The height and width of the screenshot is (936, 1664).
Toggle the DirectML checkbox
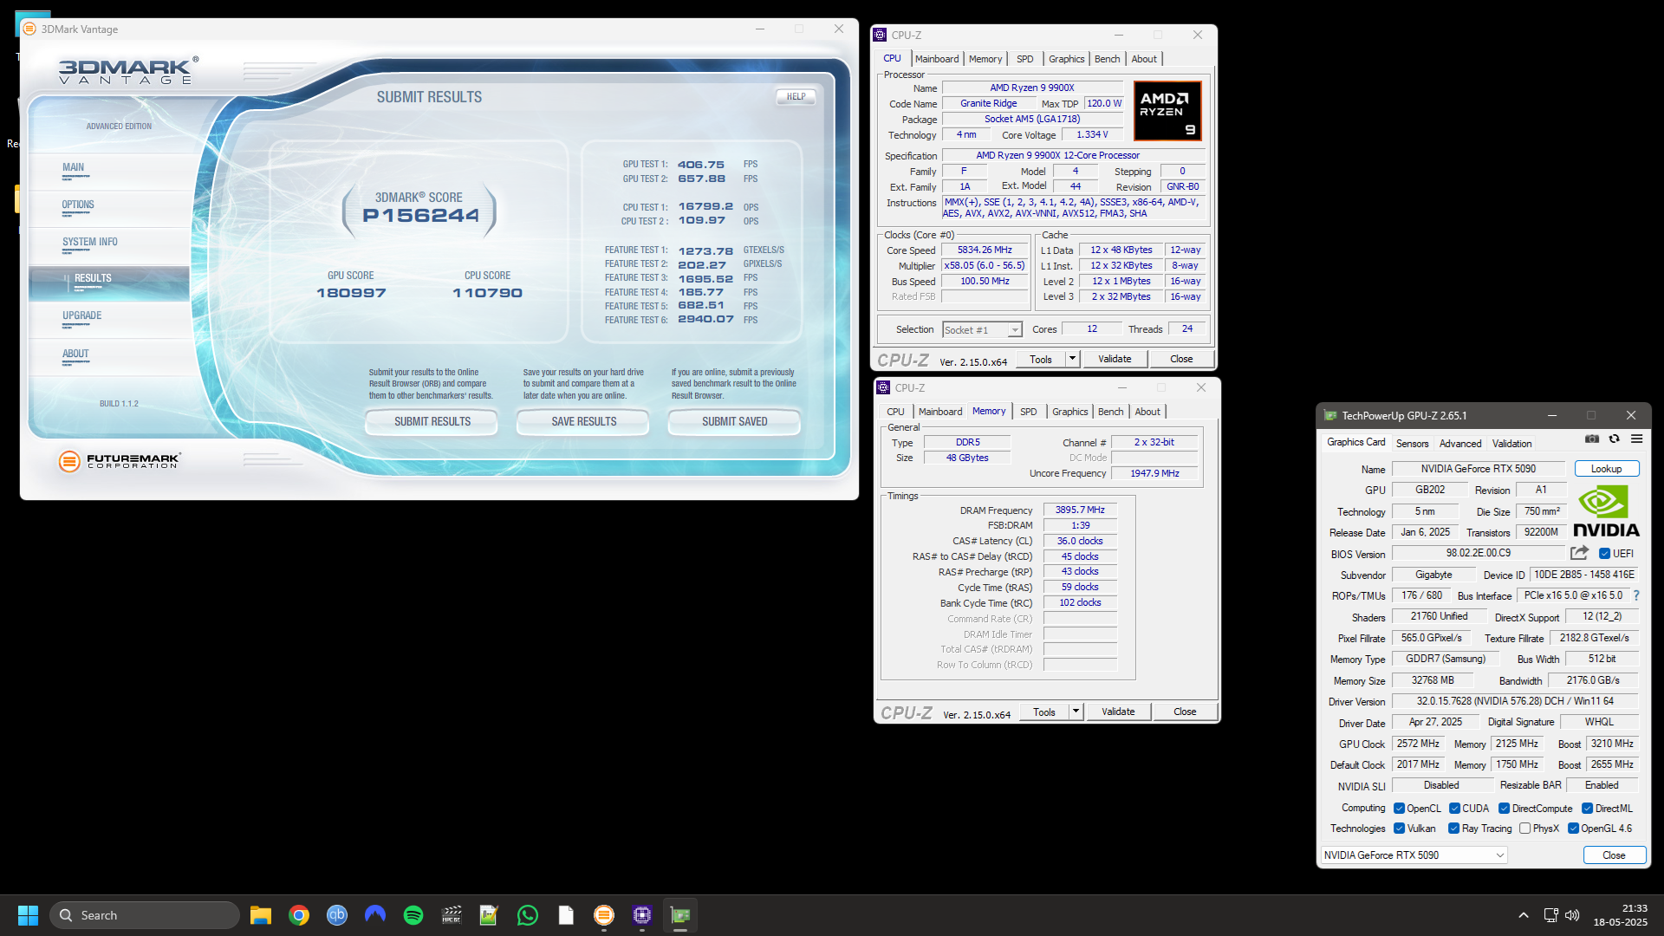[x=1587, y=809]
